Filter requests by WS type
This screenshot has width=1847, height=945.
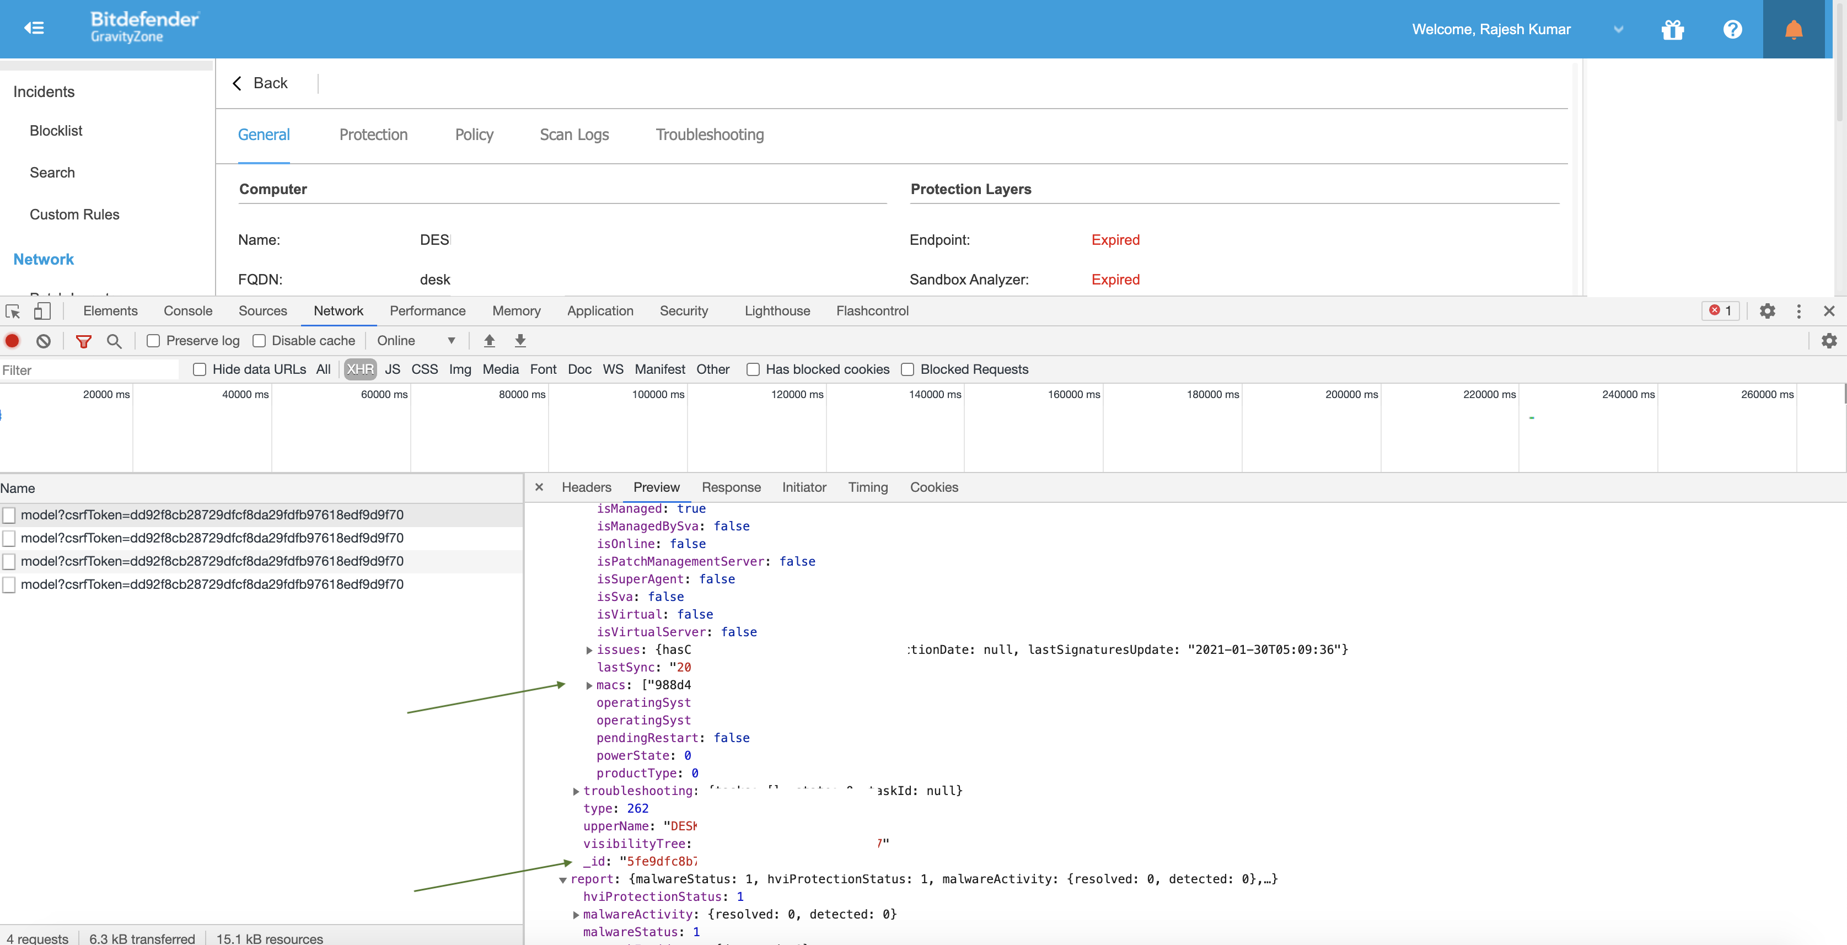tap(613, 370)
